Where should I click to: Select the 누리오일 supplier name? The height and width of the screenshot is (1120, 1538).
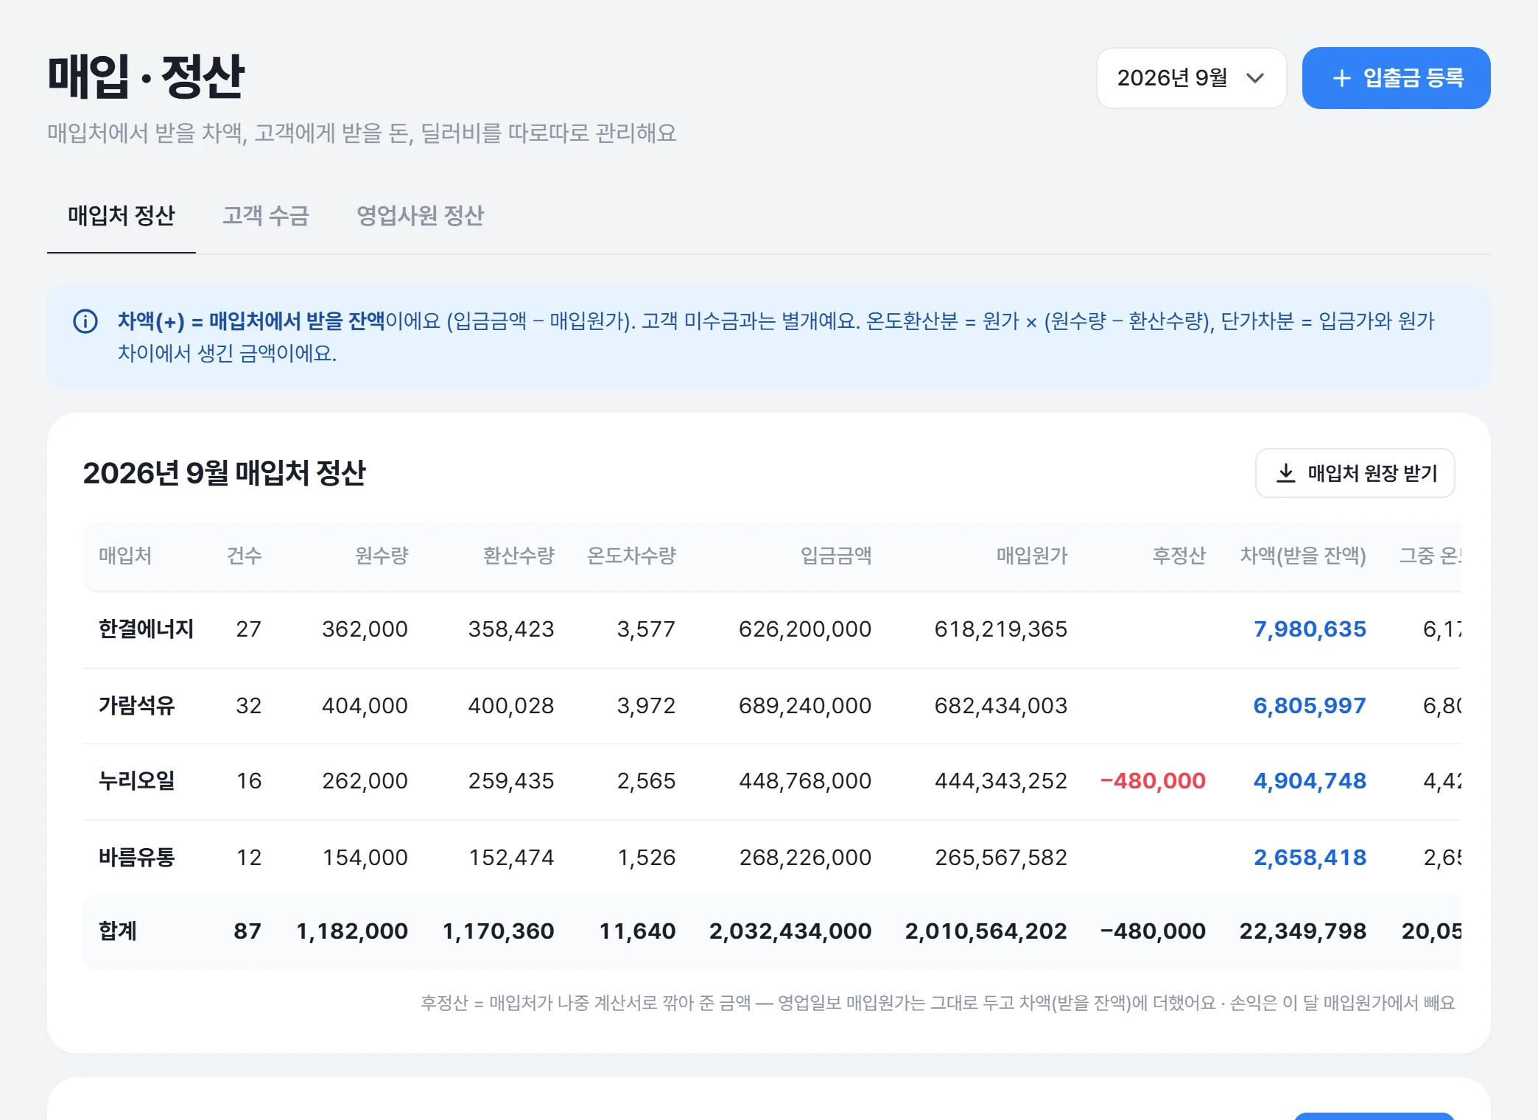137,781
